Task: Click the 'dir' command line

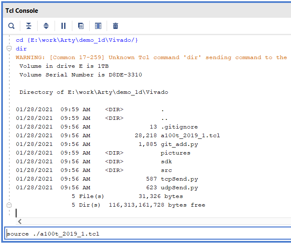Action: [21, 49]
